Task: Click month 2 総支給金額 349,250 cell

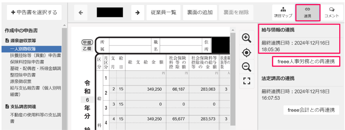Action: click(146, 89)
